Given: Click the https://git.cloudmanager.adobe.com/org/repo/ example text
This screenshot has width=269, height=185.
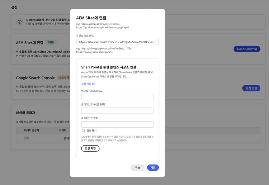Looking at the screenshot, I should pos(103,28).
